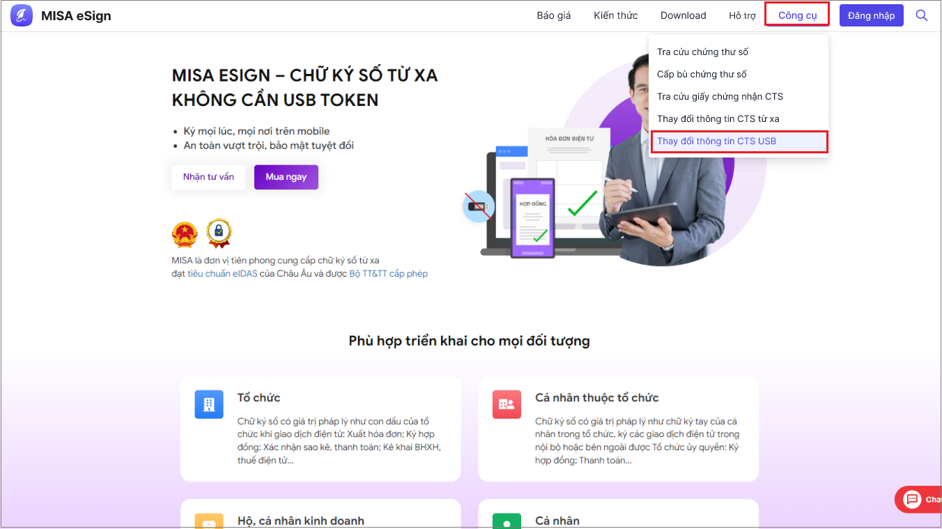Click the green Cá nhân card icon
Screen dimensions: 942x529
tap(507, 521)
